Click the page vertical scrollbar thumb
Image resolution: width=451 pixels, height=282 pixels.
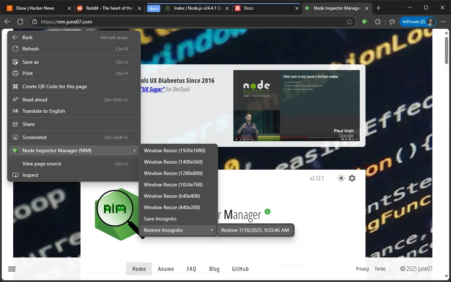tap(446, 50)
